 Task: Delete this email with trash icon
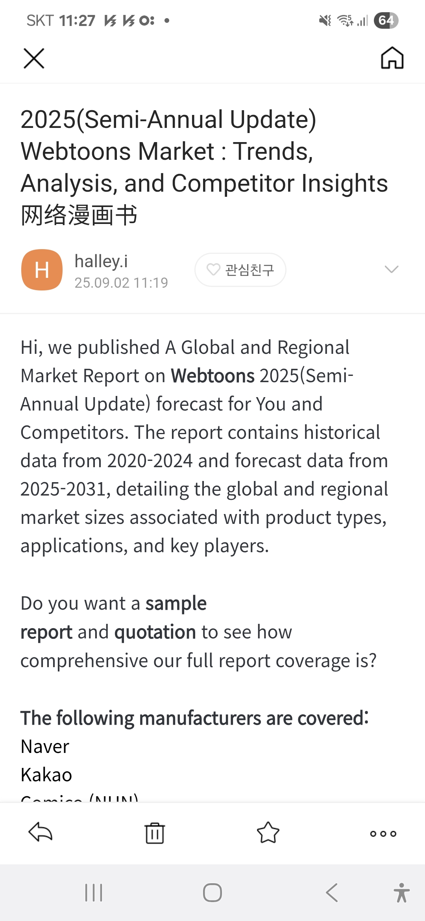tap(155, 833)
